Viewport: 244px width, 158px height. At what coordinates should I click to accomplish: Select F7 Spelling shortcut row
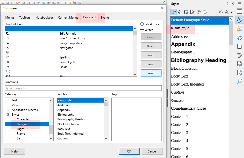pos(69,57)
